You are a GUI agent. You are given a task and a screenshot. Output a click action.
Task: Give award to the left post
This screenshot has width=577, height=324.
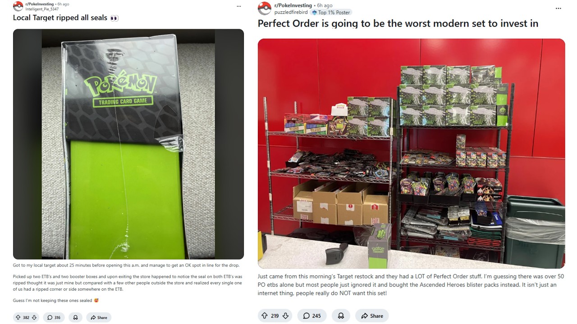pyautogui.click(x=75, y=317)
